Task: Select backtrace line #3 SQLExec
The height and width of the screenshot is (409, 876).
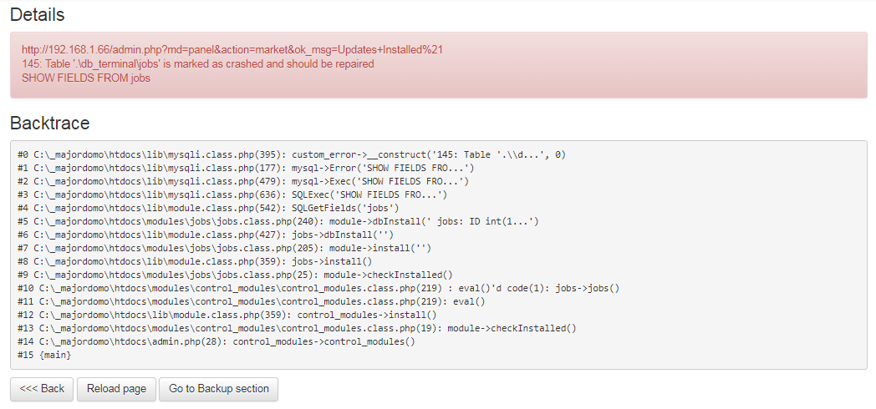Action: click(232, 194)
